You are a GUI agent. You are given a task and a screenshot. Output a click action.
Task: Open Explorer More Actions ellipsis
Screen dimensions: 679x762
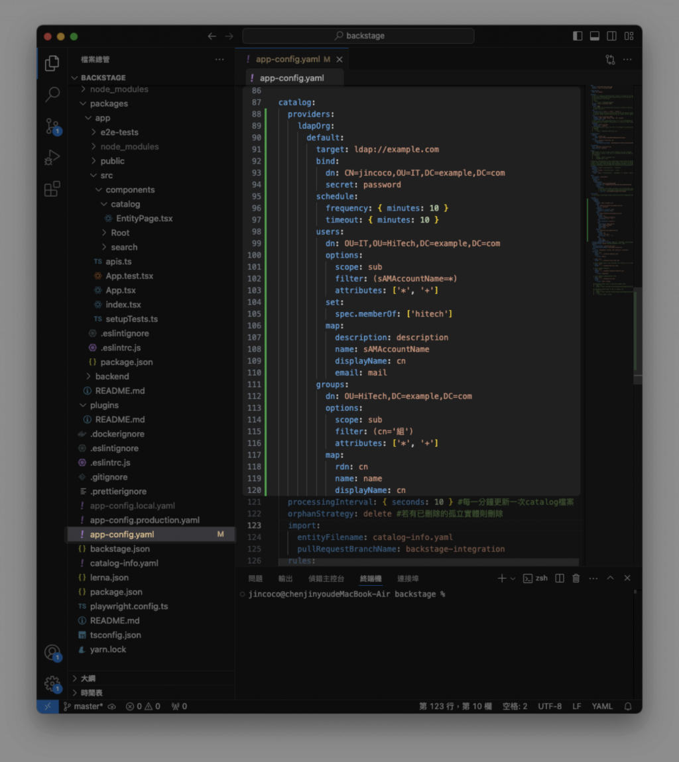click(x=219, y=59)
